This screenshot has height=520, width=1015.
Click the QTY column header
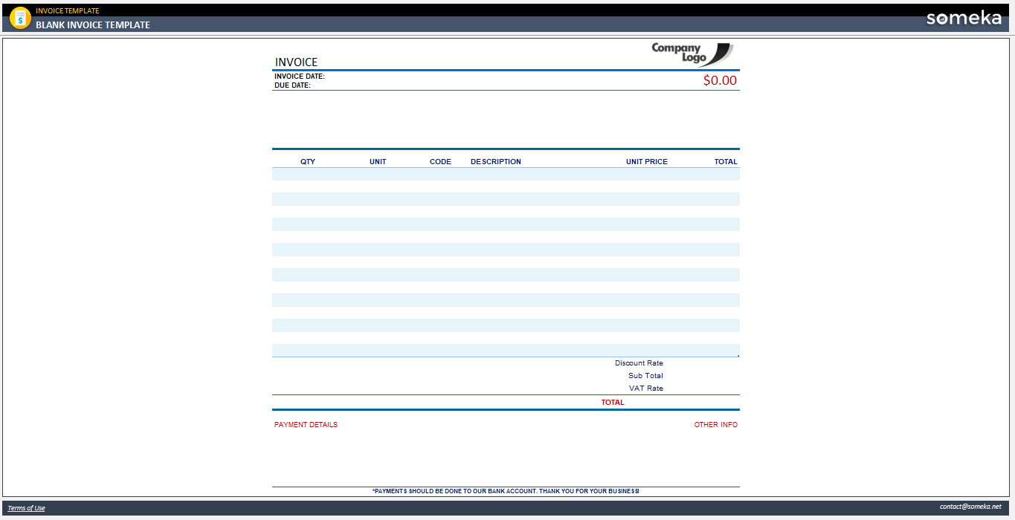(x=308, y=161)
